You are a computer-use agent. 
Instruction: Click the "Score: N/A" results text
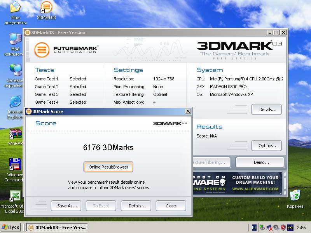[207, 136]
